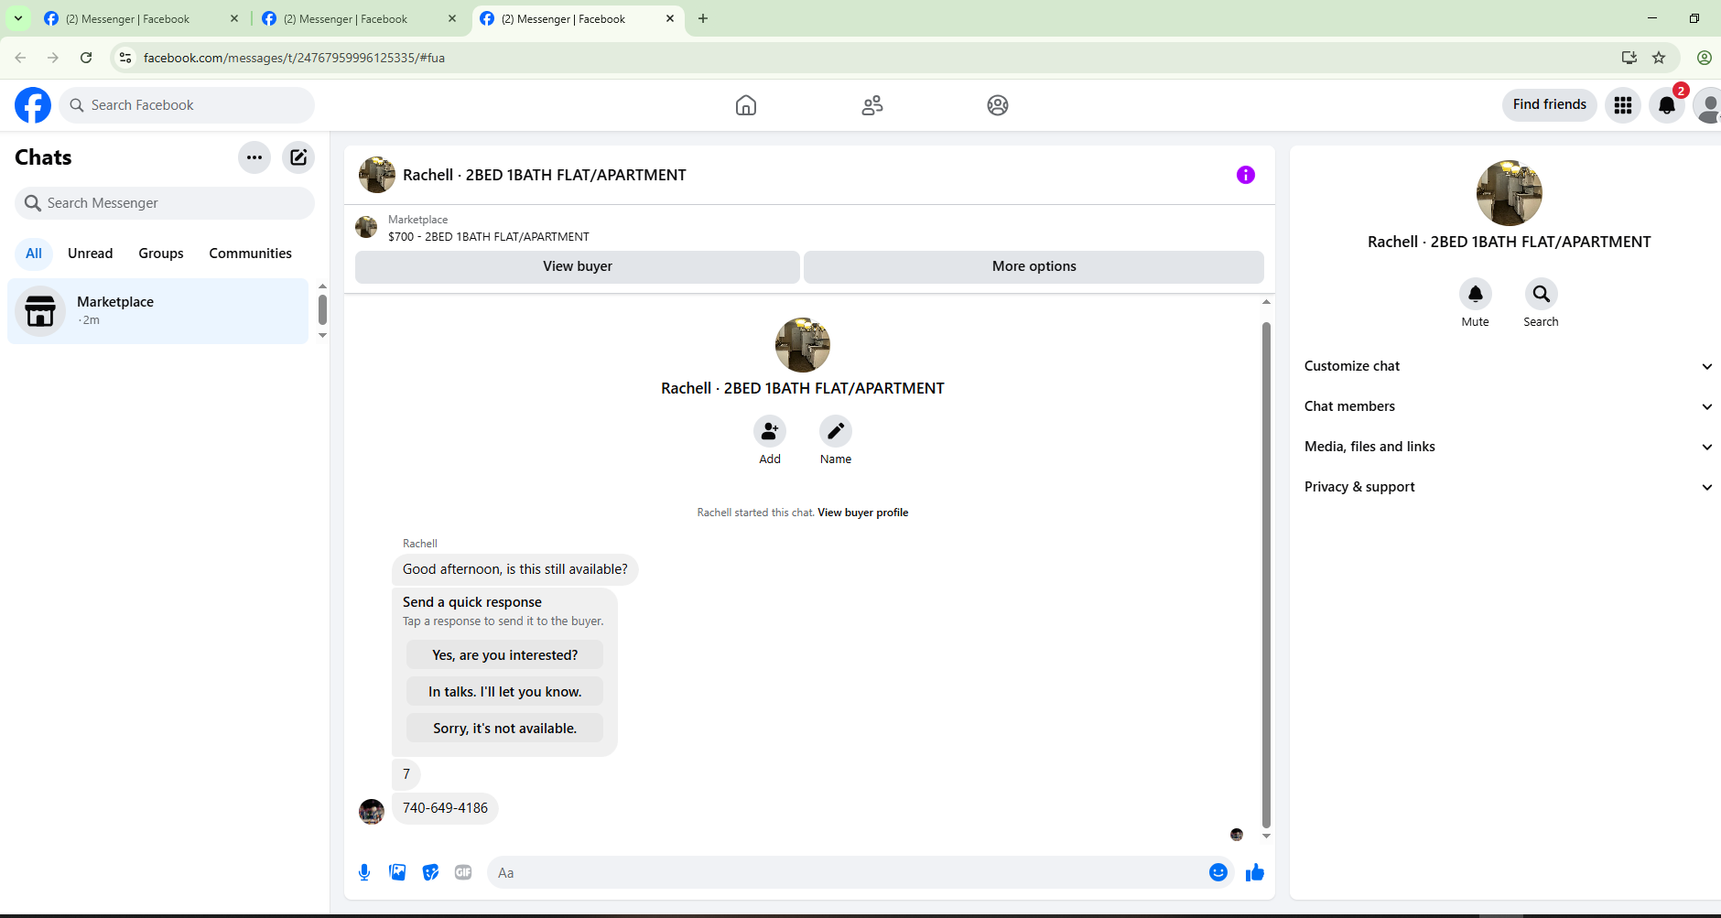Click the Find friends button
The width and height of the screenshot is (1721, 918).
1550,104
